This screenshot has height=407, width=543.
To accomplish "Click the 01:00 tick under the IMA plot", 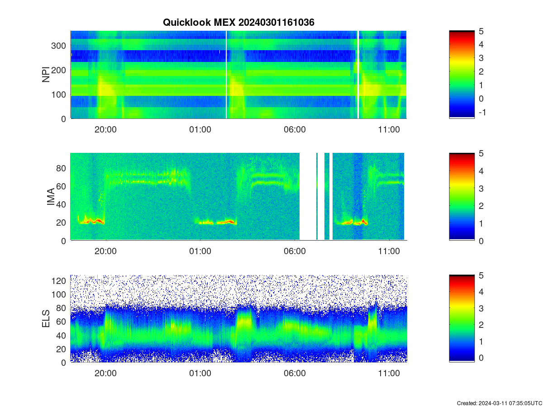I will click(x=200, y=251).
